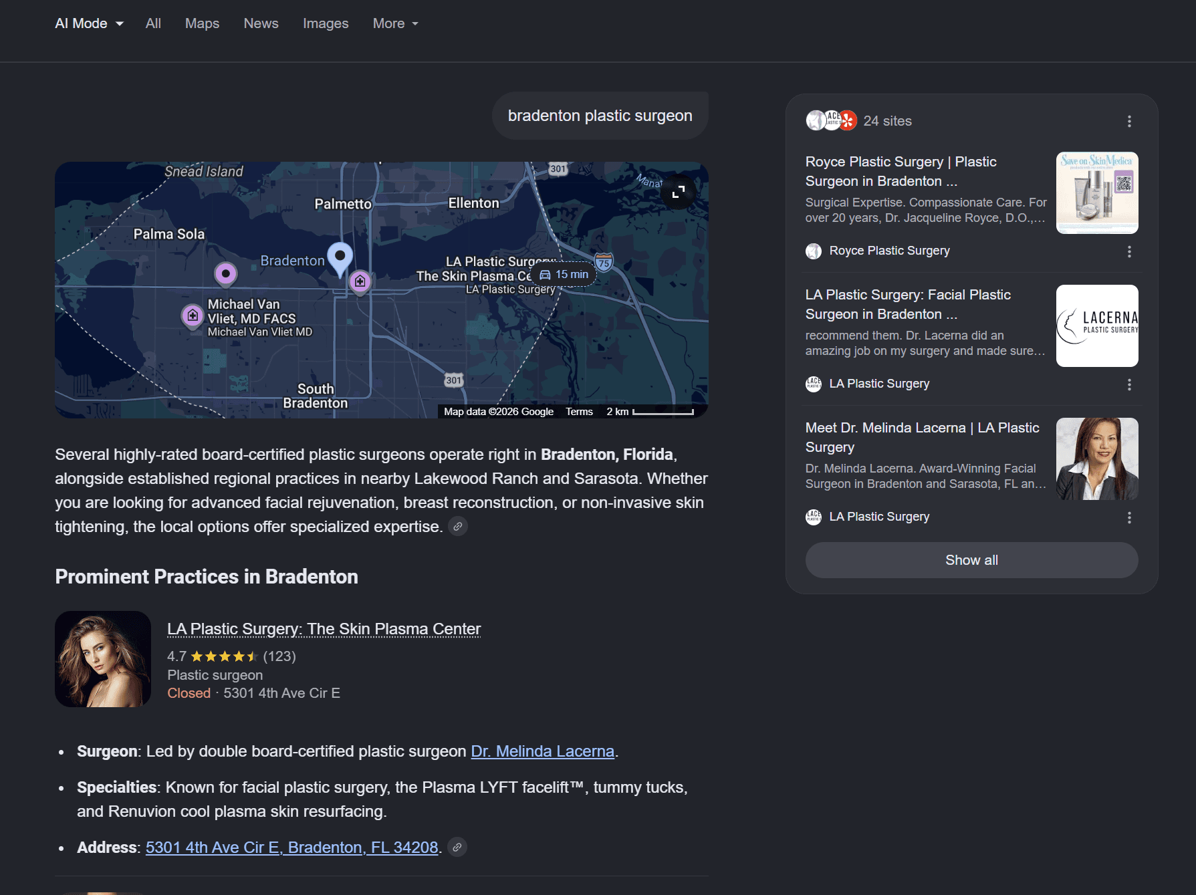Open map Terms link
The image size is (1196, 895).
tap(579, 412)
